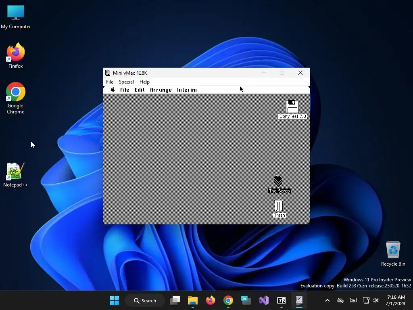Launch Firefox from the taskbar
This screenshot has width=413, height=310.
point(211,300)
